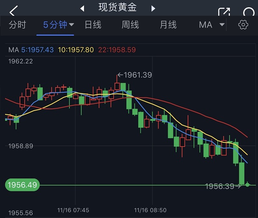Switch to the next instrument with right triangle
The height and width of the screenshot is (218, 258).
153,8
